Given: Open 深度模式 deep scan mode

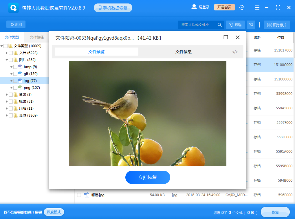Looking at the screenshot, I should pyautogui.click(x=53, y=212).
